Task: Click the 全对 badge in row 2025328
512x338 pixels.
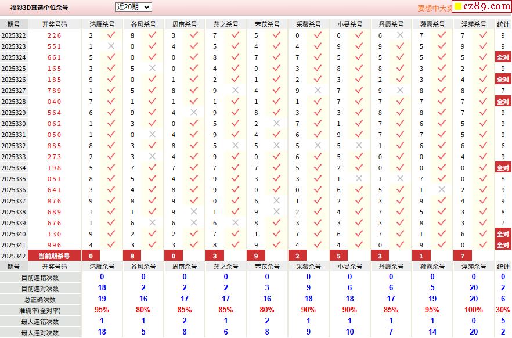Action: (503, 102)
